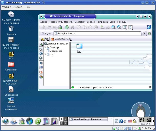Click the Up arrow in Konqueror toolbar

pyautogui.click(x=44, y=27)
